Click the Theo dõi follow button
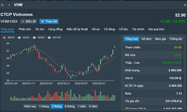The height and width of the screenshot is (112, 187). 49,22
